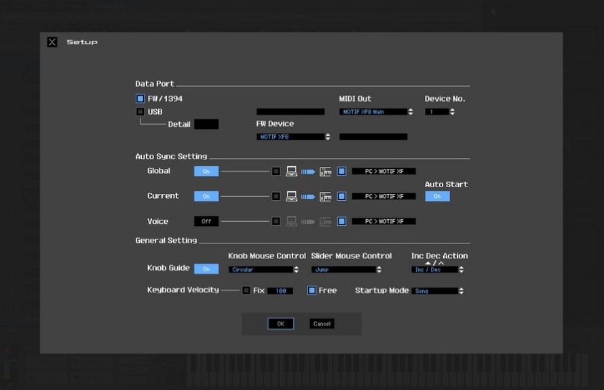Open the MIDI Out dropdown
The height and width of the screenshot is (390, 604).
pyautogui.click(x=376, y=112)
